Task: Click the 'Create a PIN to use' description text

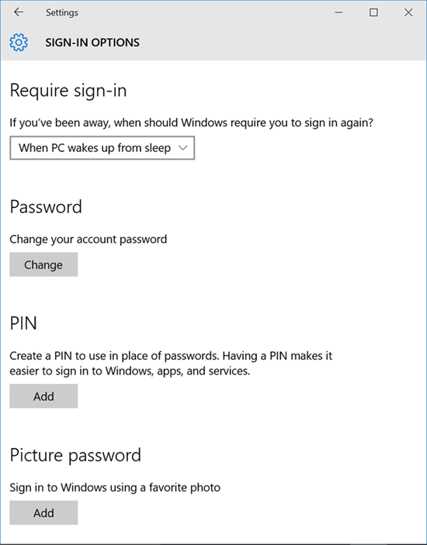Action: tap(171, 364)
